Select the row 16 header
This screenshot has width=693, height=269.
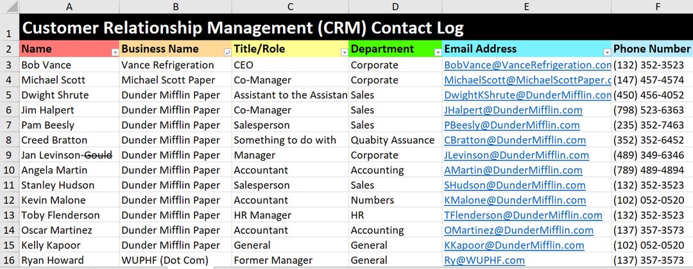coord(9,260)
